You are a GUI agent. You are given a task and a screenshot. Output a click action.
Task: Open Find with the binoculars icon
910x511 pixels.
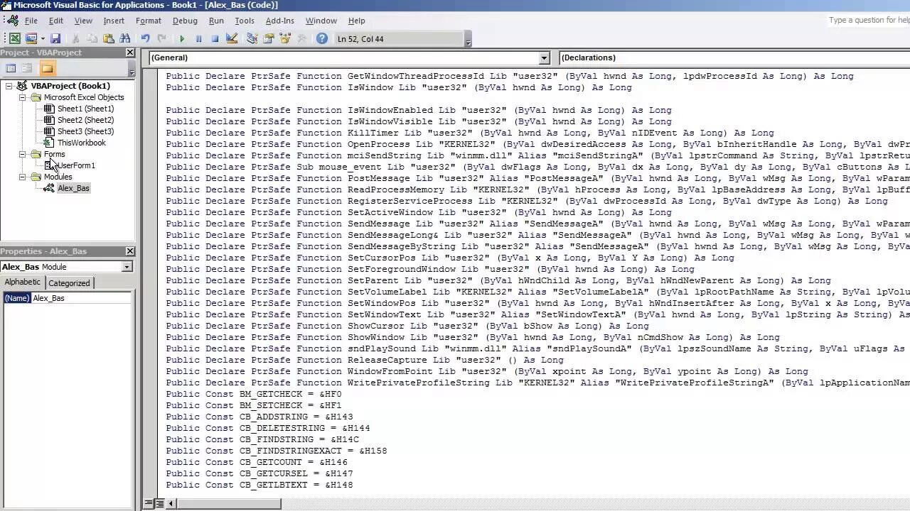coord(125,38)
